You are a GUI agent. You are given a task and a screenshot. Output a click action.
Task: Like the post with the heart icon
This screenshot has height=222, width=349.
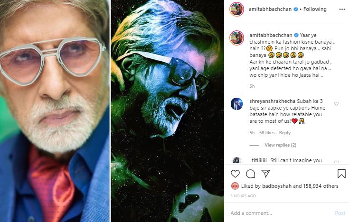(x=236, y=174)
